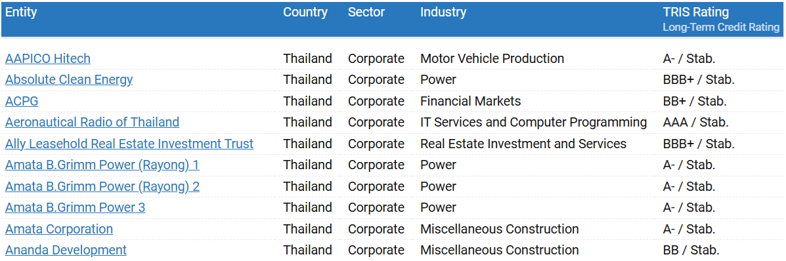Screen dimensions: 786x261
Task: Select the BB+ / Stab. rating for ACPG
Action: [x=694, y=101]
